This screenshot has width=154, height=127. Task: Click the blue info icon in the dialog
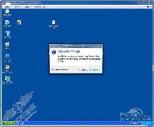[54, 52]
